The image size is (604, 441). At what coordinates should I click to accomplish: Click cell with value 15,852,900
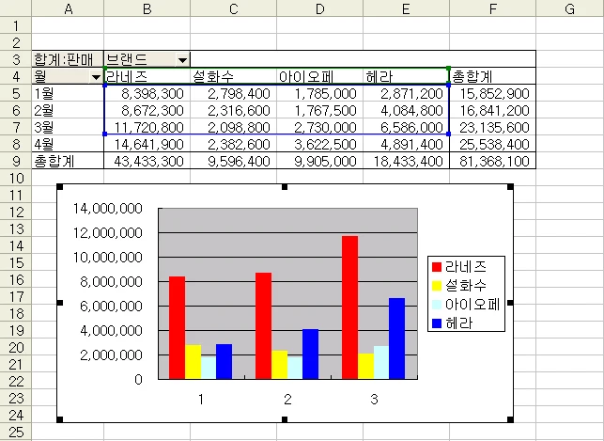tap(492, 93)
